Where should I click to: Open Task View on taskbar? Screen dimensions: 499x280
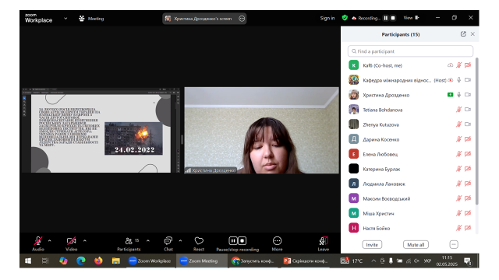(45, 261)
